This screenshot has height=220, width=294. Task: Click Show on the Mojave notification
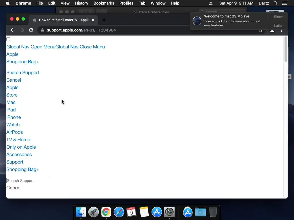click(278, 16)
